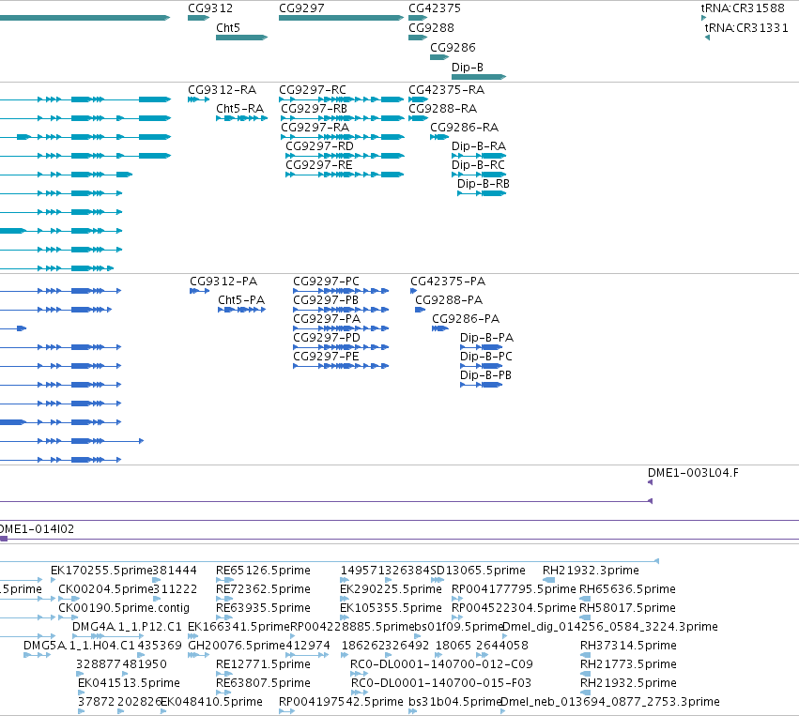Select the CG42375-RA transcript label
Screen dimensions: 799x716
pos(446,90)
